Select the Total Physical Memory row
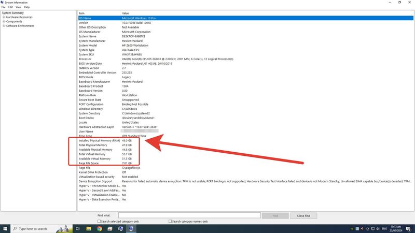This screenshot has height=233, width=415. [245, 145]
